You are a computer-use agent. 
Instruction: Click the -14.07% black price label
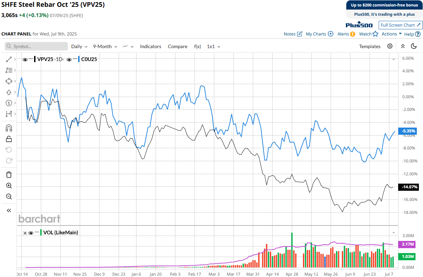409,187
